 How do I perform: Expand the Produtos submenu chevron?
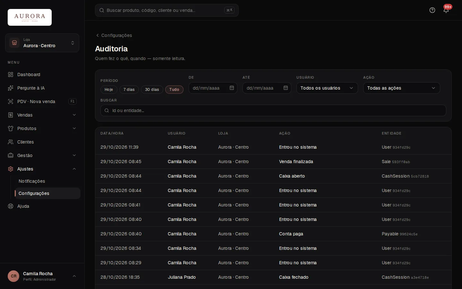click(74, 128)
